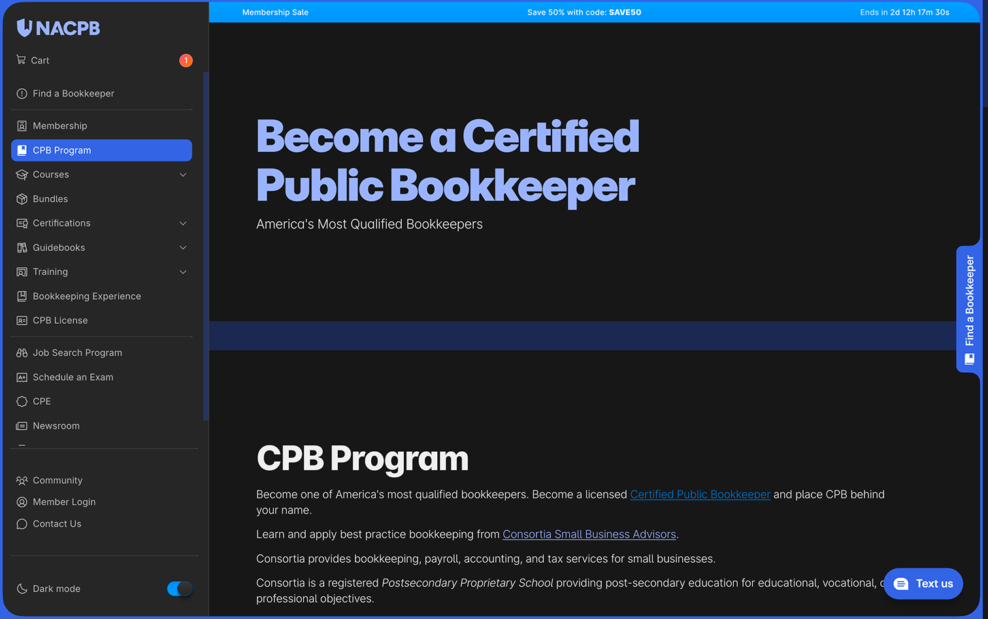The image size is (988, 619).
Task: Expand the Courses submenu chevron
Action: pyautogui.click(x=183, y=174)
